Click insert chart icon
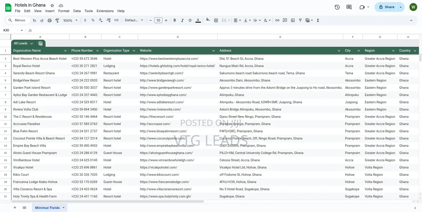The image size is (422, 212). pyautogui.click(x=293, y=20)
